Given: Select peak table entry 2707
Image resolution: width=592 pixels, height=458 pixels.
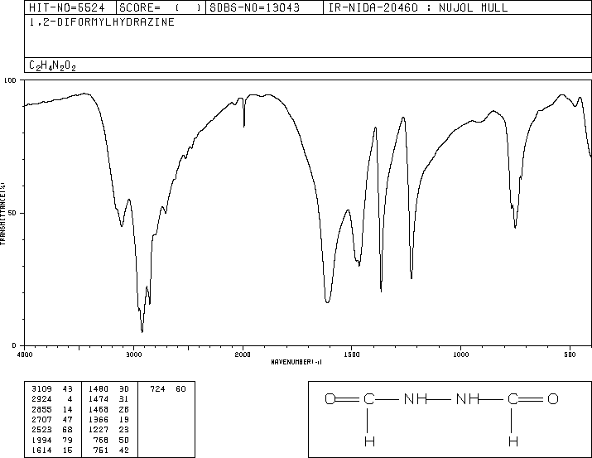Looking at the screenshot, I should (41, 419).
